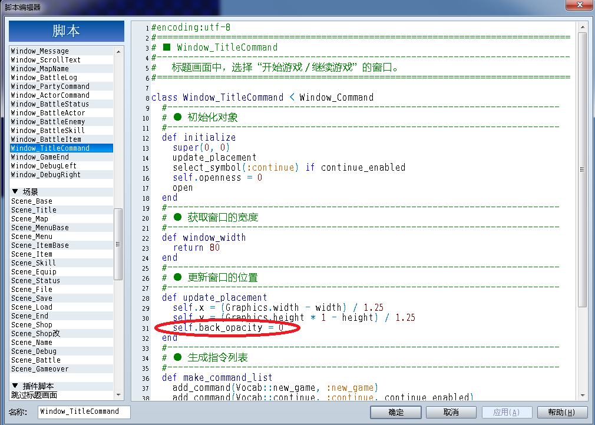Select the 跳过标题画面 plugin script
Image resolution: width=595 pixels, height=425 pixels.
61,395
